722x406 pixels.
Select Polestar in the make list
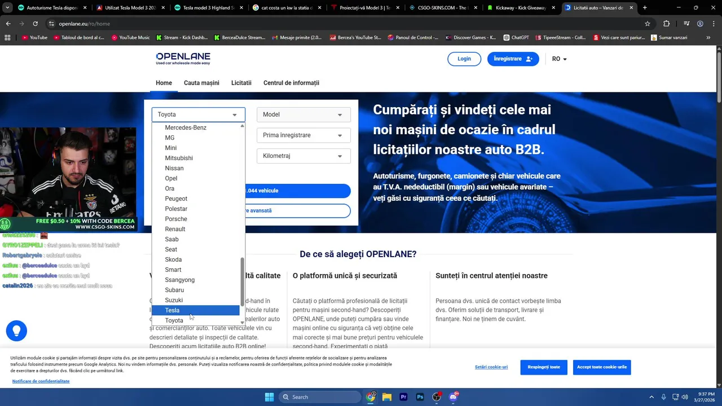coord(195,209)
